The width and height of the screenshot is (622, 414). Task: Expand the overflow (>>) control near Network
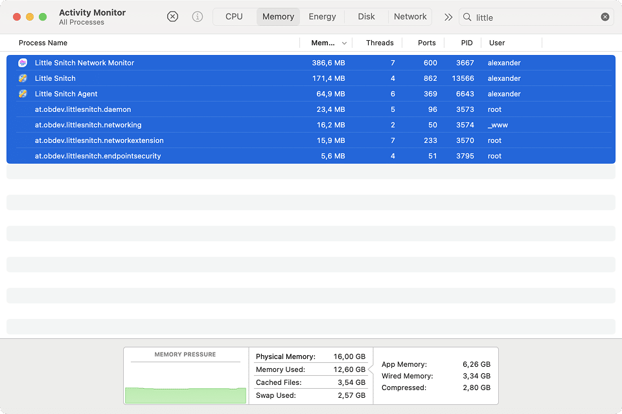[448, 17]
